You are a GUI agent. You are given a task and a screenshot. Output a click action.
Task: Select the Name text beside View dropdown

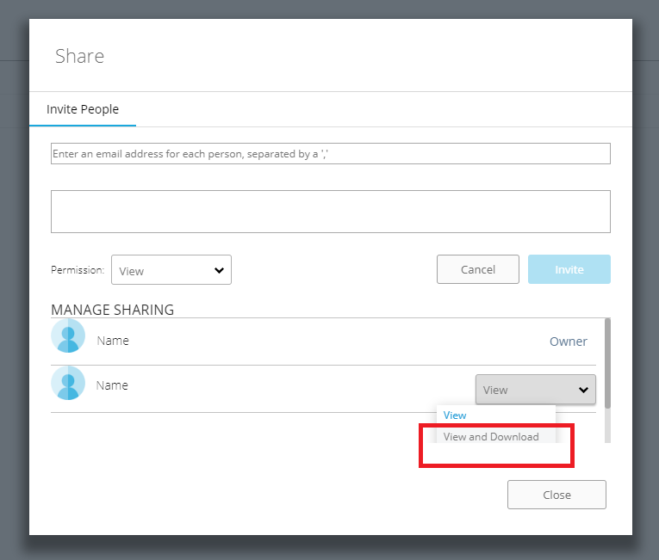click(x=113, y=385)
